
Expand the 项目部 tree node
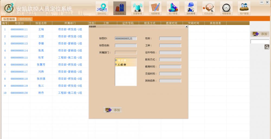[116, 60]
